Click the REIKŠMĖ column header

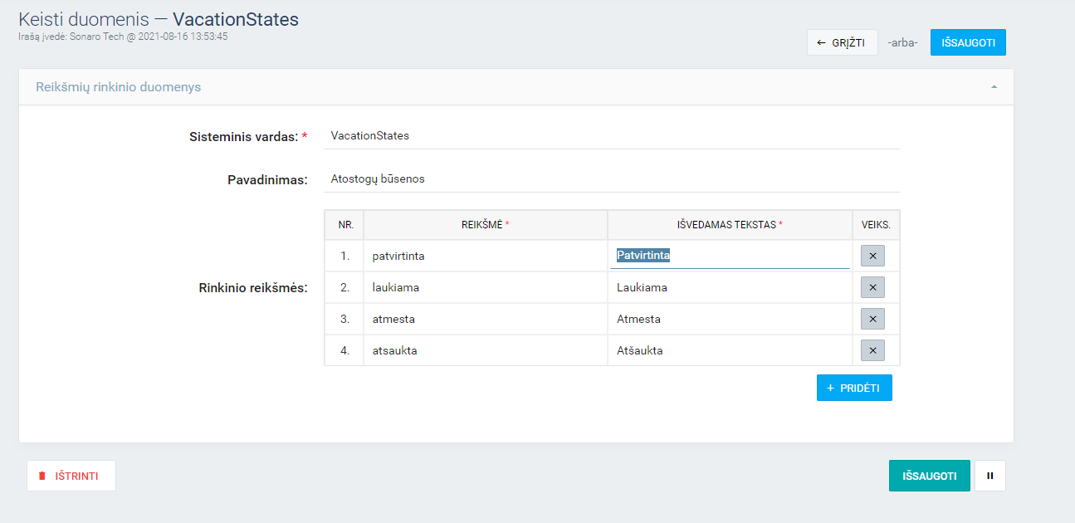tap(485, 225)
